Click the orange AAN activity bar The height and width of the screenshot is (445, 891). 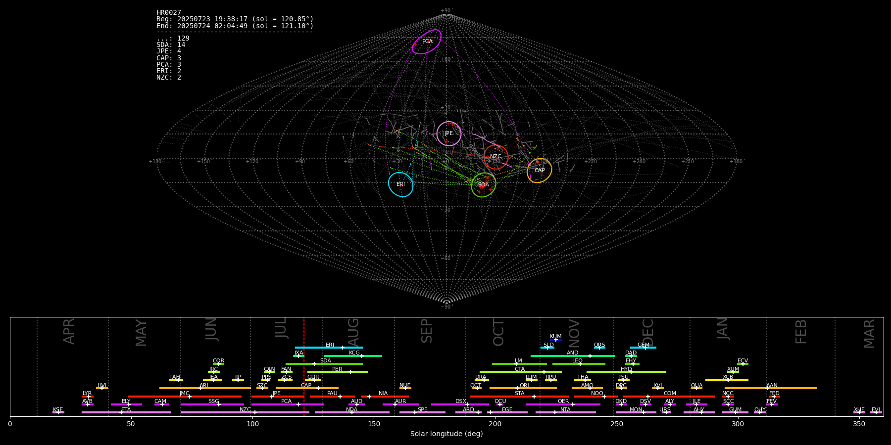point(771,388)
